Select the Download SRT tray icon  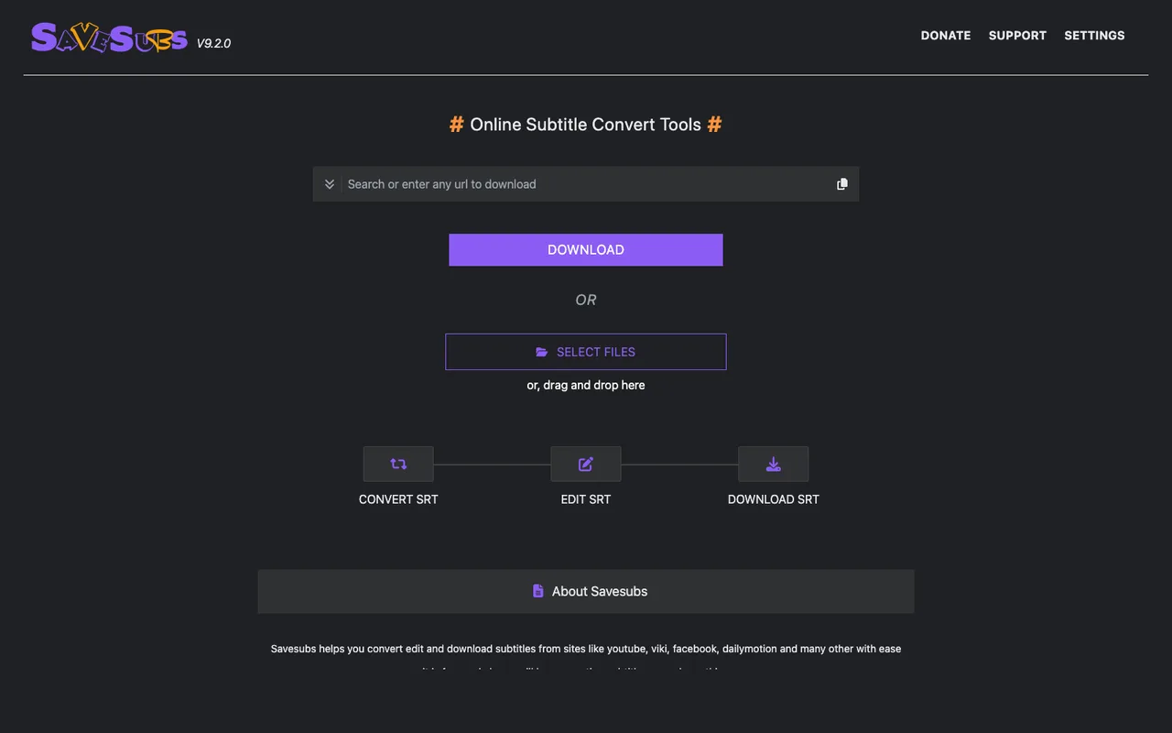coord(774,465)
